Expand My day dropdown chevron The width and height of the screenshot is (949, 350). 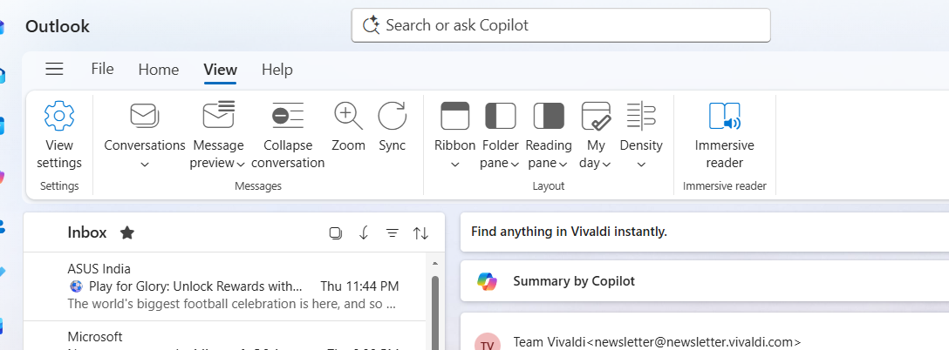pos(606,165)
